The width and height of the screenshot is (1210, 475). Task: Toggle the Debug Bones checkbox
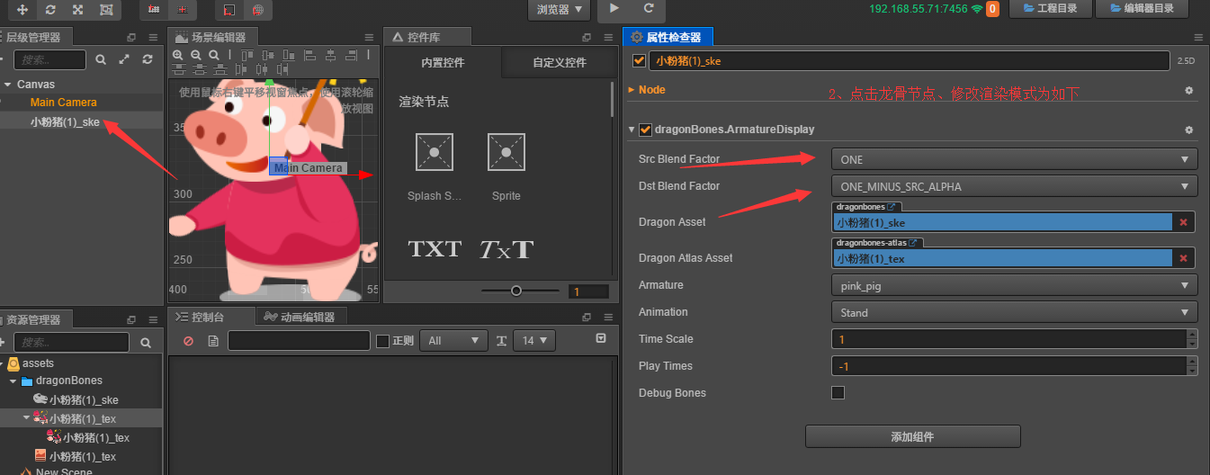click(x=838, y=393)
